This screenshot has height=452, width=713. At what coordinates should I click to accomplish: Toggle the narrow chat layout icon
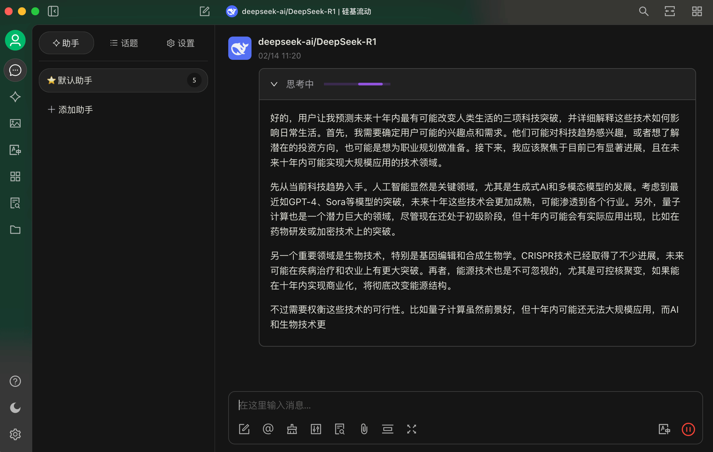[669, 11]
